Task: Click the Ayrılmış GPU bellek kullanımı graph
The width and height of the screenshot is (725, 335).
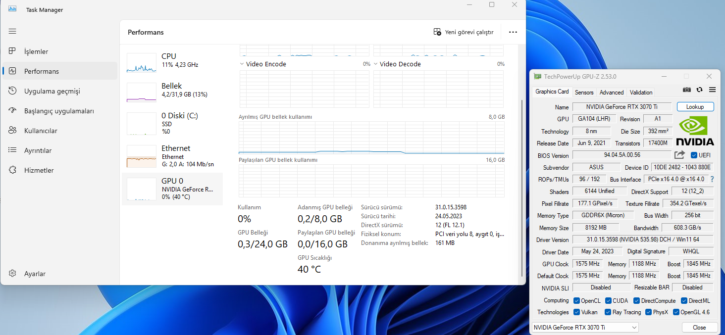Action: 371,138
